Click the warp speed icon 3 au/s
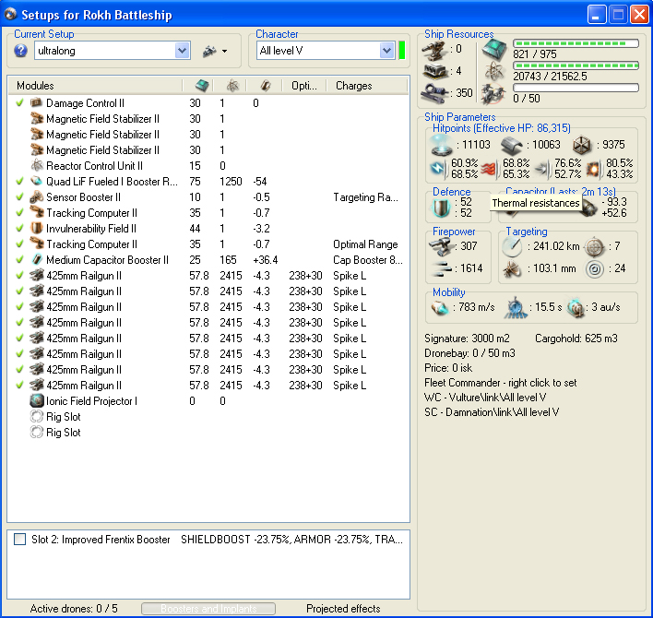 [576, 308]
